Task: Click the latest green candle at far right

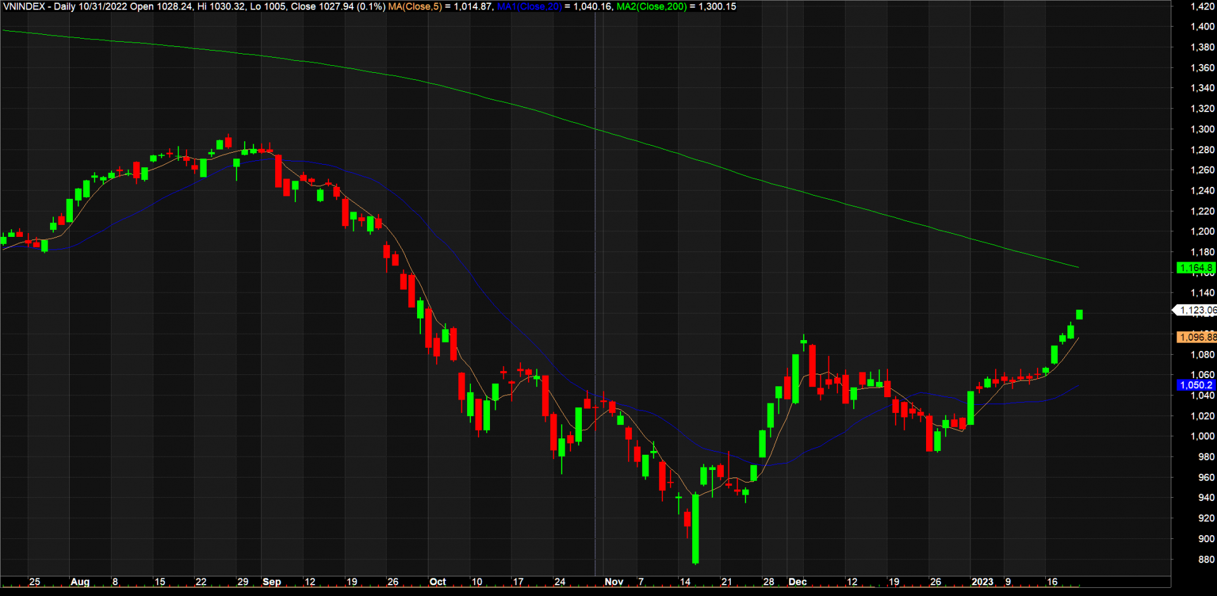Action: 1079,315
